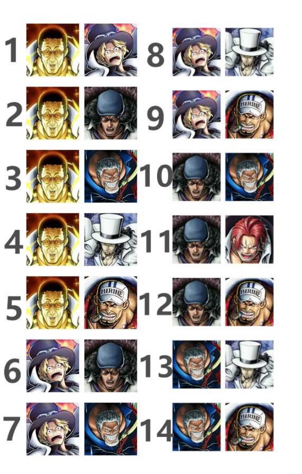Select the blond top-hat character in row 1
This screenshot has height=474, width=302.
(x=111, y=50)
